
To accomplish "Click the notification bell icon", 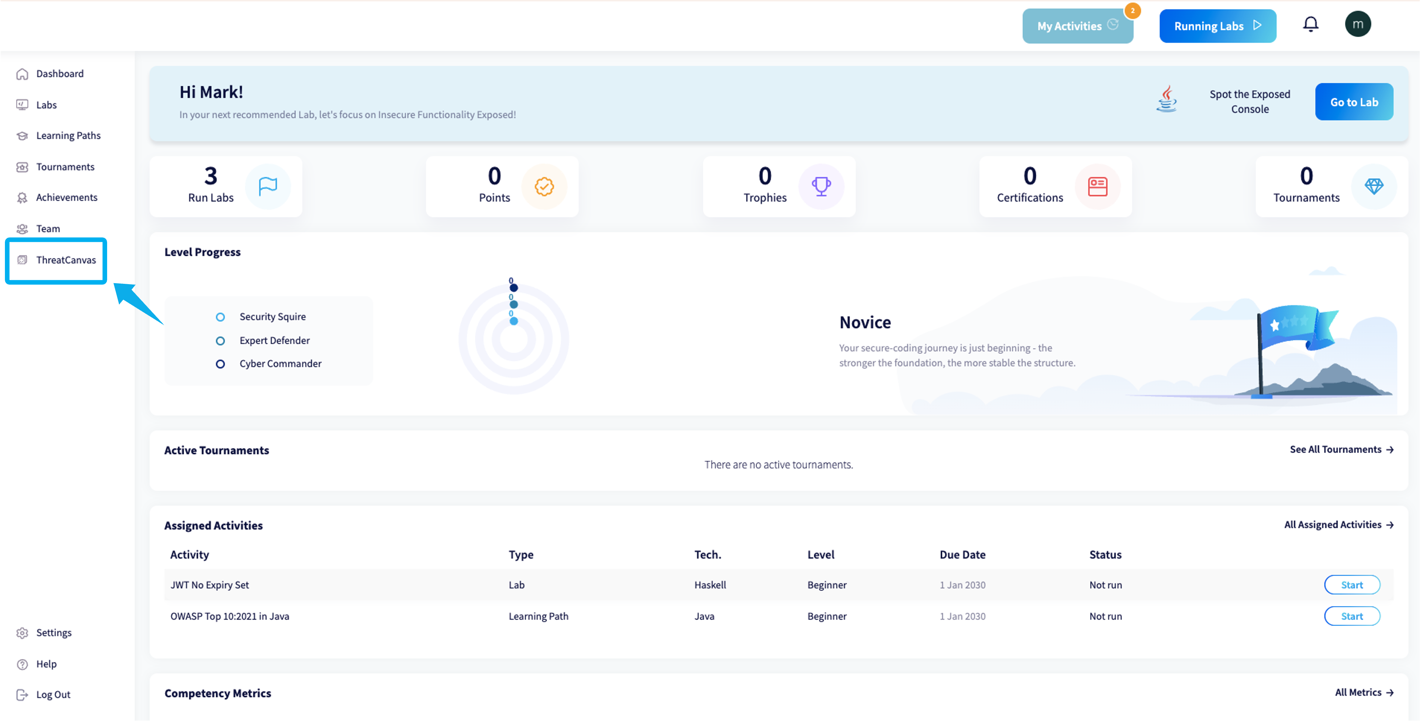I will pos(1310,25).
